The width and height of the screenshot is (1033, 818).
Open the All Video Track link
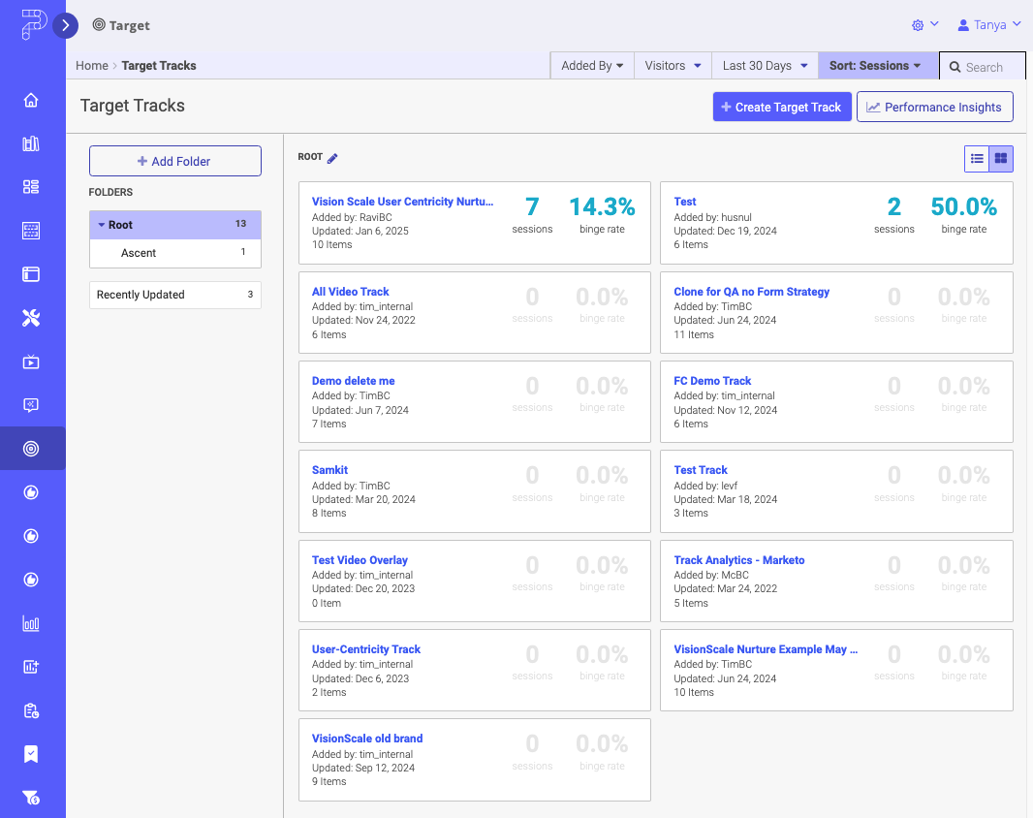pyautogui.click(x=350, y=292)
